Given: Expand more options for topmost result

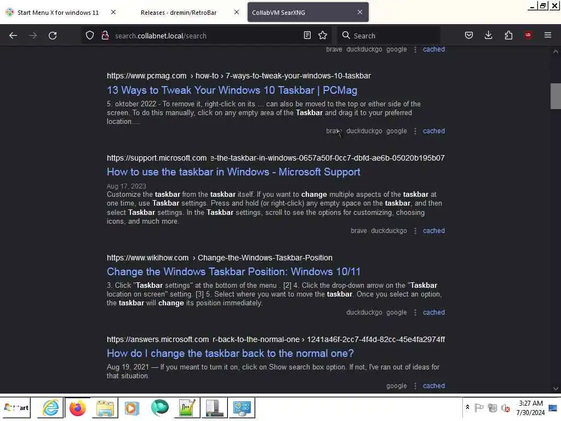Looking at the screenshot, I should point(415,49).
